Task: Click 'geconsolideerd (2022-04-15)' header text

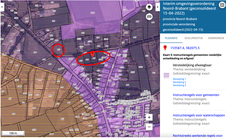Action: click(x=183, y=30)
